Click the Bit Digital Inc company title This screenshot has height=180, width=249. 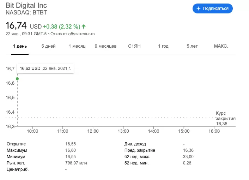tap(26, 6)
